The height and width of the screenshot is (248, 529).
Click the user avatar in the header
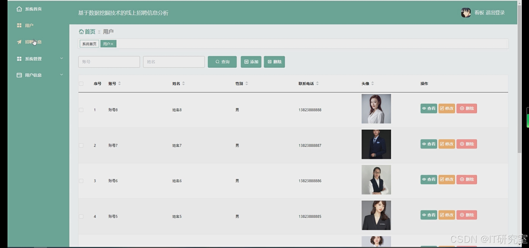466,12
